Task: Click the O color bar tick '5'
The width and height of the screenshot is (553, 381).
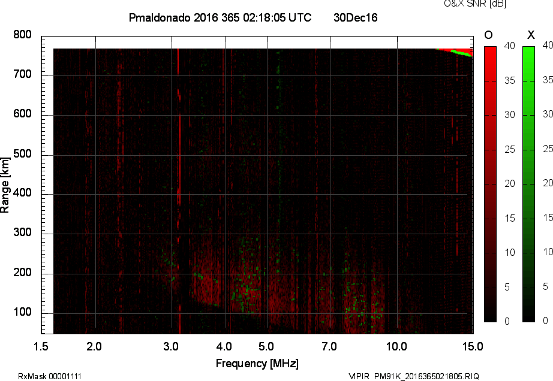Action: (x=507, y=288)
